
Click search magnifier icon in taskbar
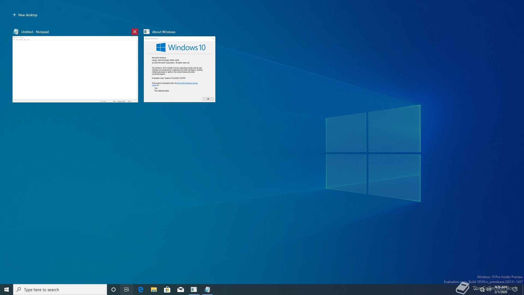pyautogui.click(x=19, y=290)
